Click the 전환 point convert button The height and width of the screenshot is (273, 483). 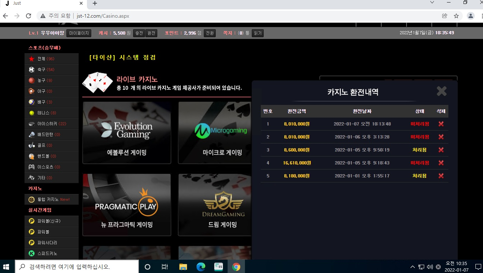coord(210,33)
